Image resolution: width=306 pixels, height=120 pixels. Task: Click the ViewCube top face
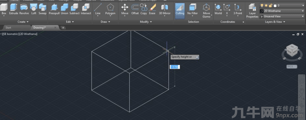tap(292, 47)
